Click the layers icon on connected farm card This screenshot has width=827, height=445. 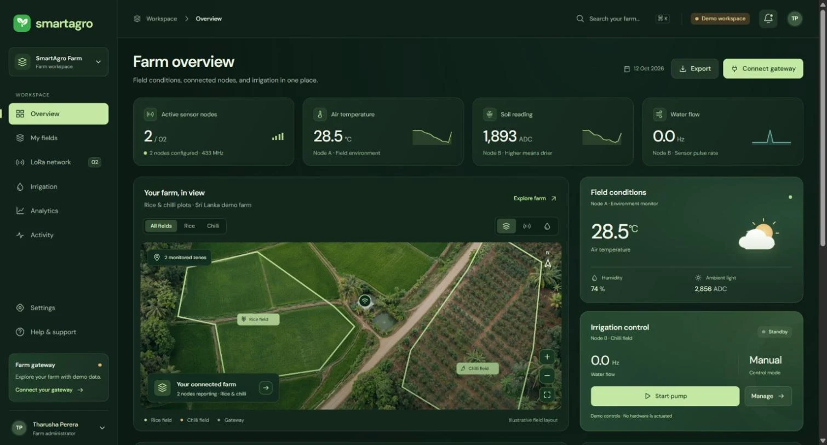point(163,388)
